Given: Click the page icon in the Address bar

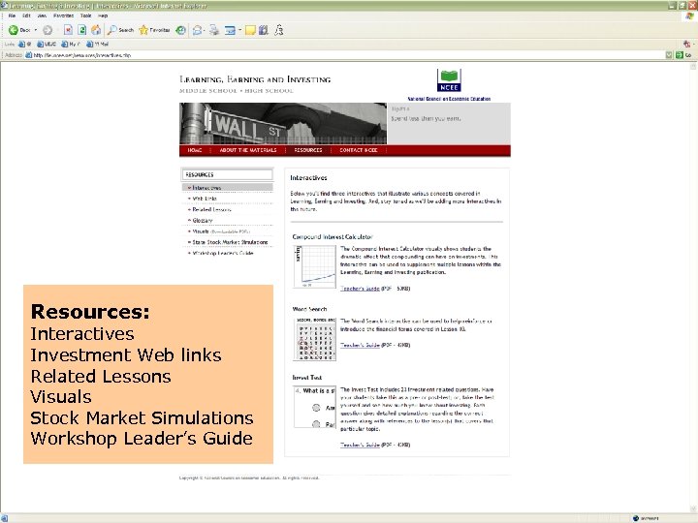Looking at the screenshot, I should 29,55.
